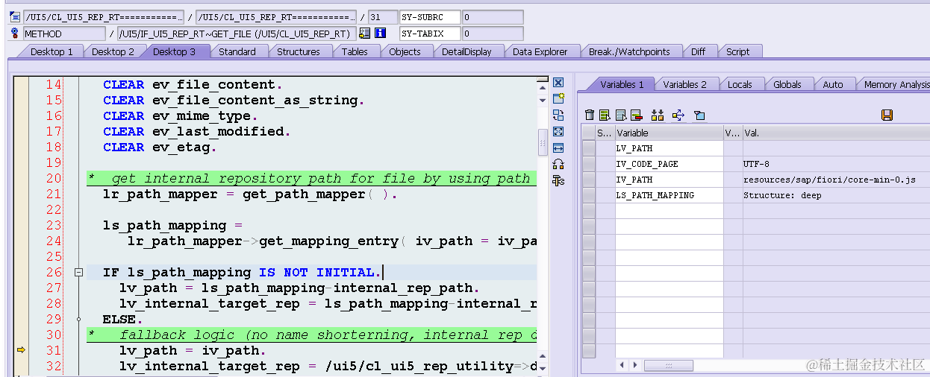Screen dimensions: 930x377
Task: Click the two-yellow-squares icon in variables toolbar
Action: pyautogui.click(x=658, y=115)
